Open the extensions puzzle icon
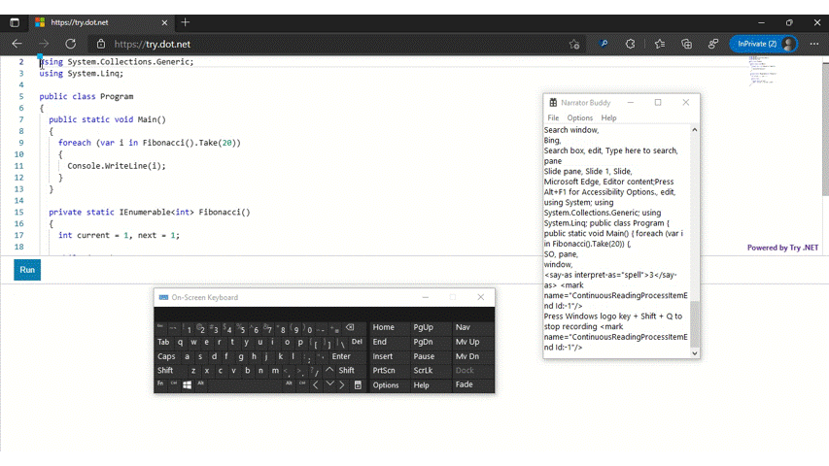Viewport: 829px width, 466px height. pos(630,44)
